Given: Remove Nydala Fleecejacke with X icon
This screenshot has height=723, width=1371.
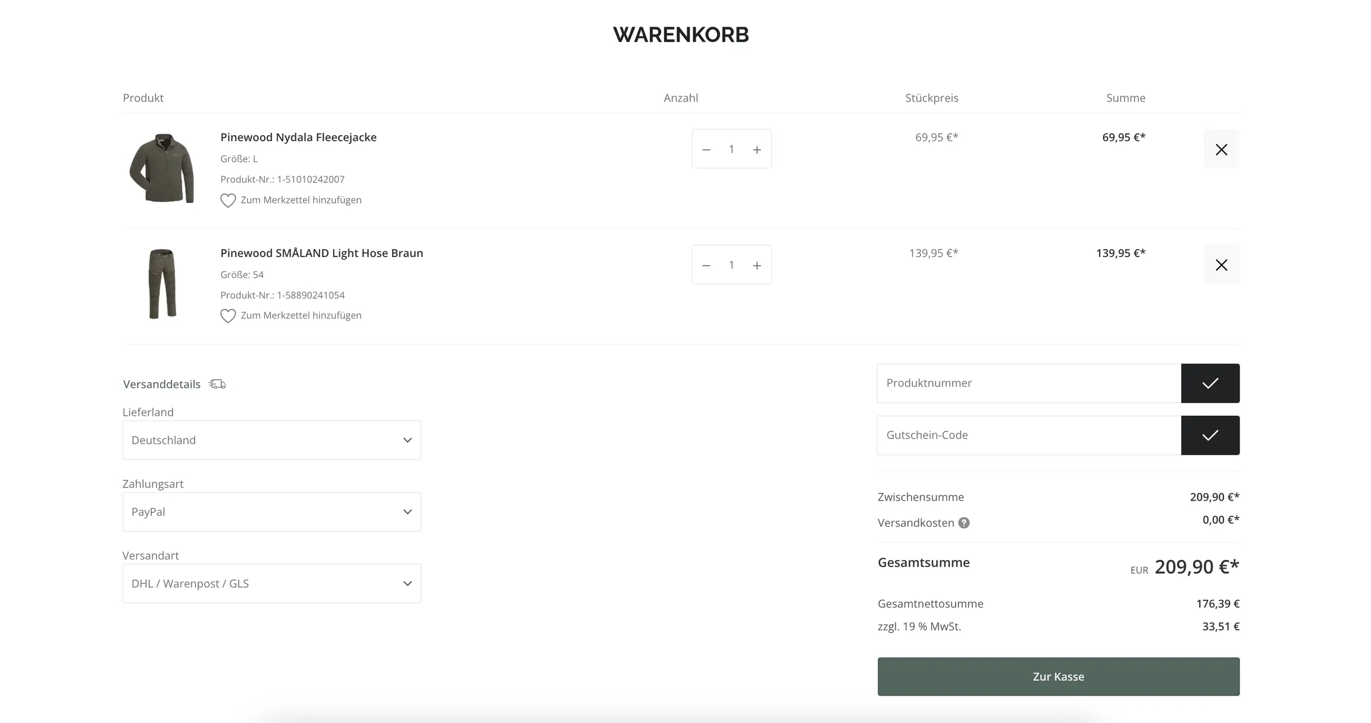Looking at the screenshot, I should (x=1221, y=149).
